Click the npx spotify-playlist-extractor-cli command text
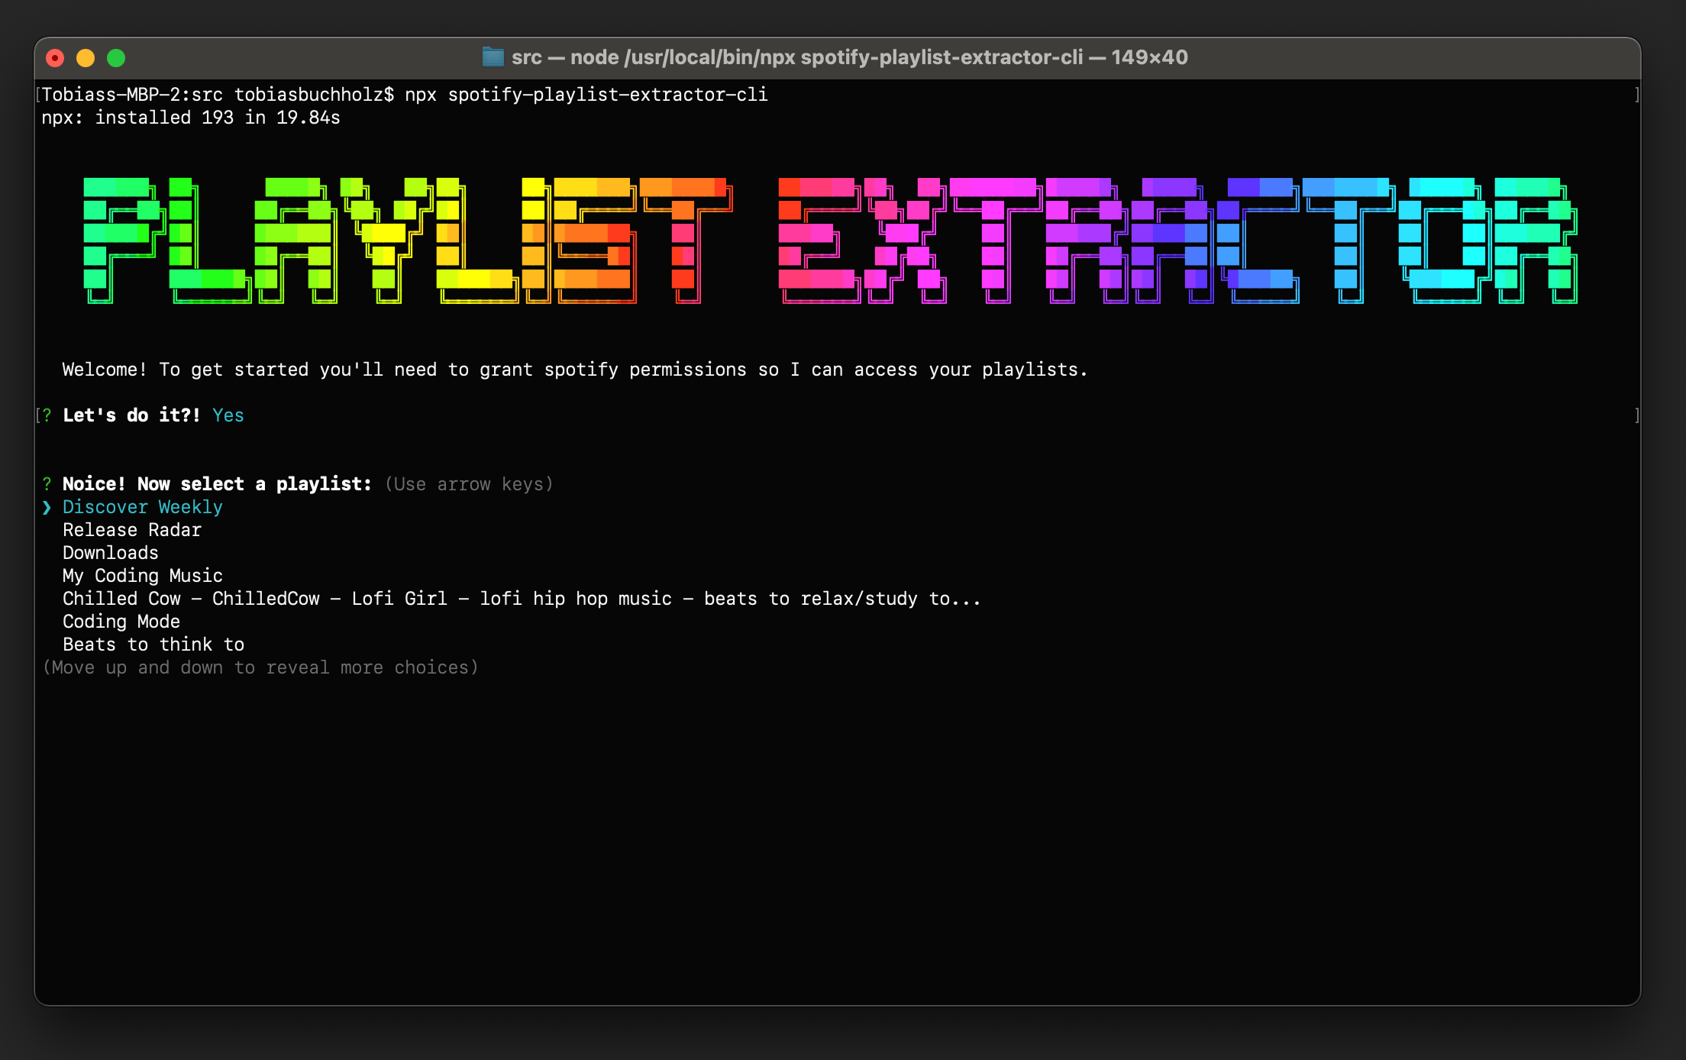This screenshot has height=1060, width=1686. tap(586, 95)
